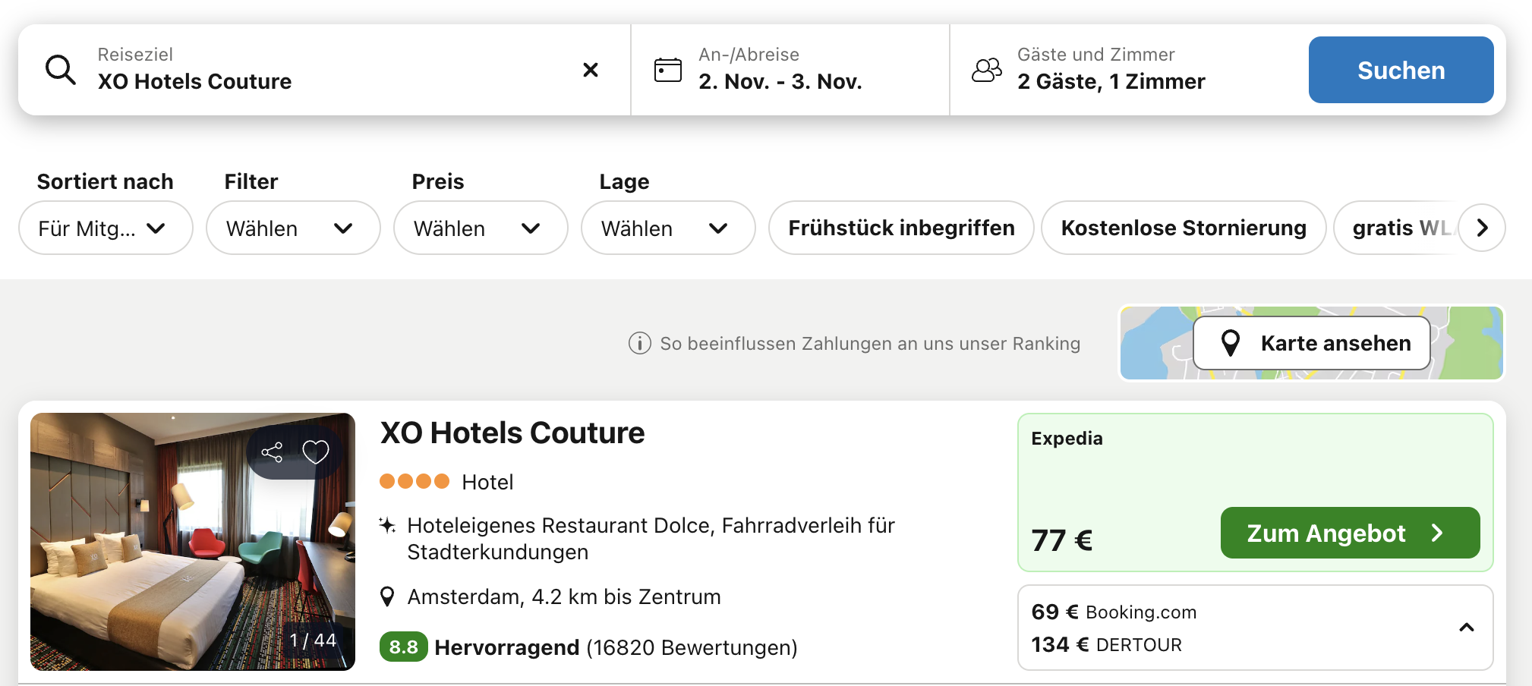The image size is (1532, 686).
Task: Toggle Frühstück inbegriffen filter
Action: pyautogui.click(x=901, y=228)
